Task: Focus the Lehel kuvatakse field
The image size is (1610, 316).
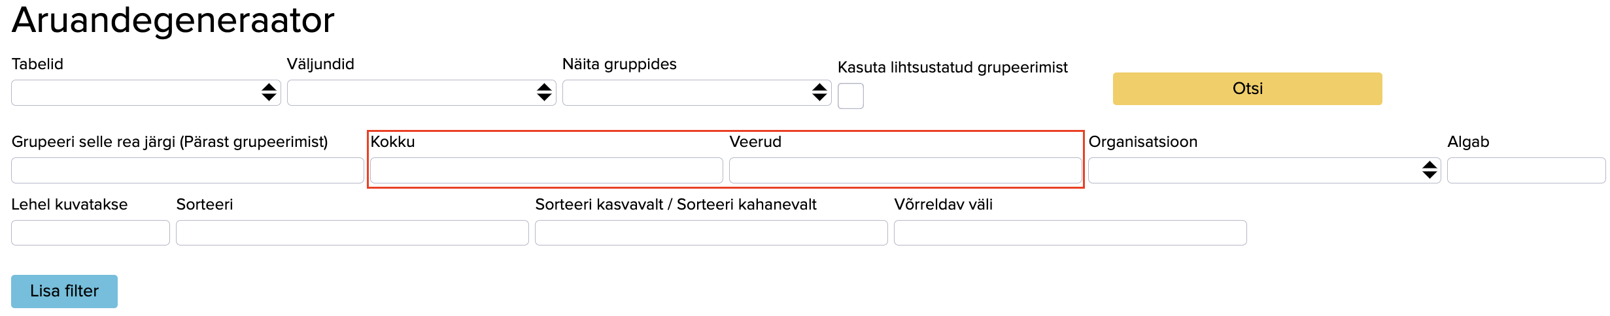Action: click(90, 233)
